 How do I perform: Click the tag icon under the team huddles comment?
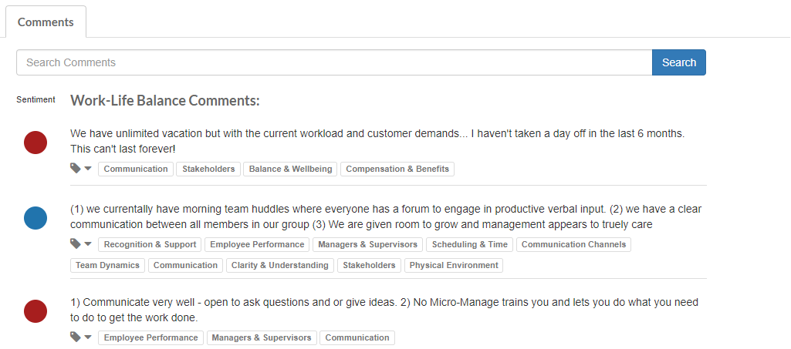click(x=75, y=243)
